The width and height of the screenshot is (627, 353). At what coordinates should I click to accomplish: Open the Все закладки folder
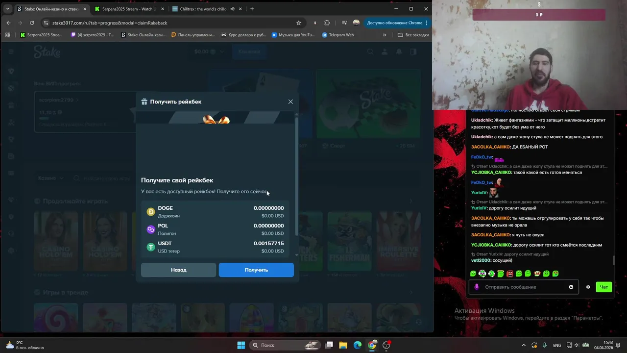coord(413,35)
